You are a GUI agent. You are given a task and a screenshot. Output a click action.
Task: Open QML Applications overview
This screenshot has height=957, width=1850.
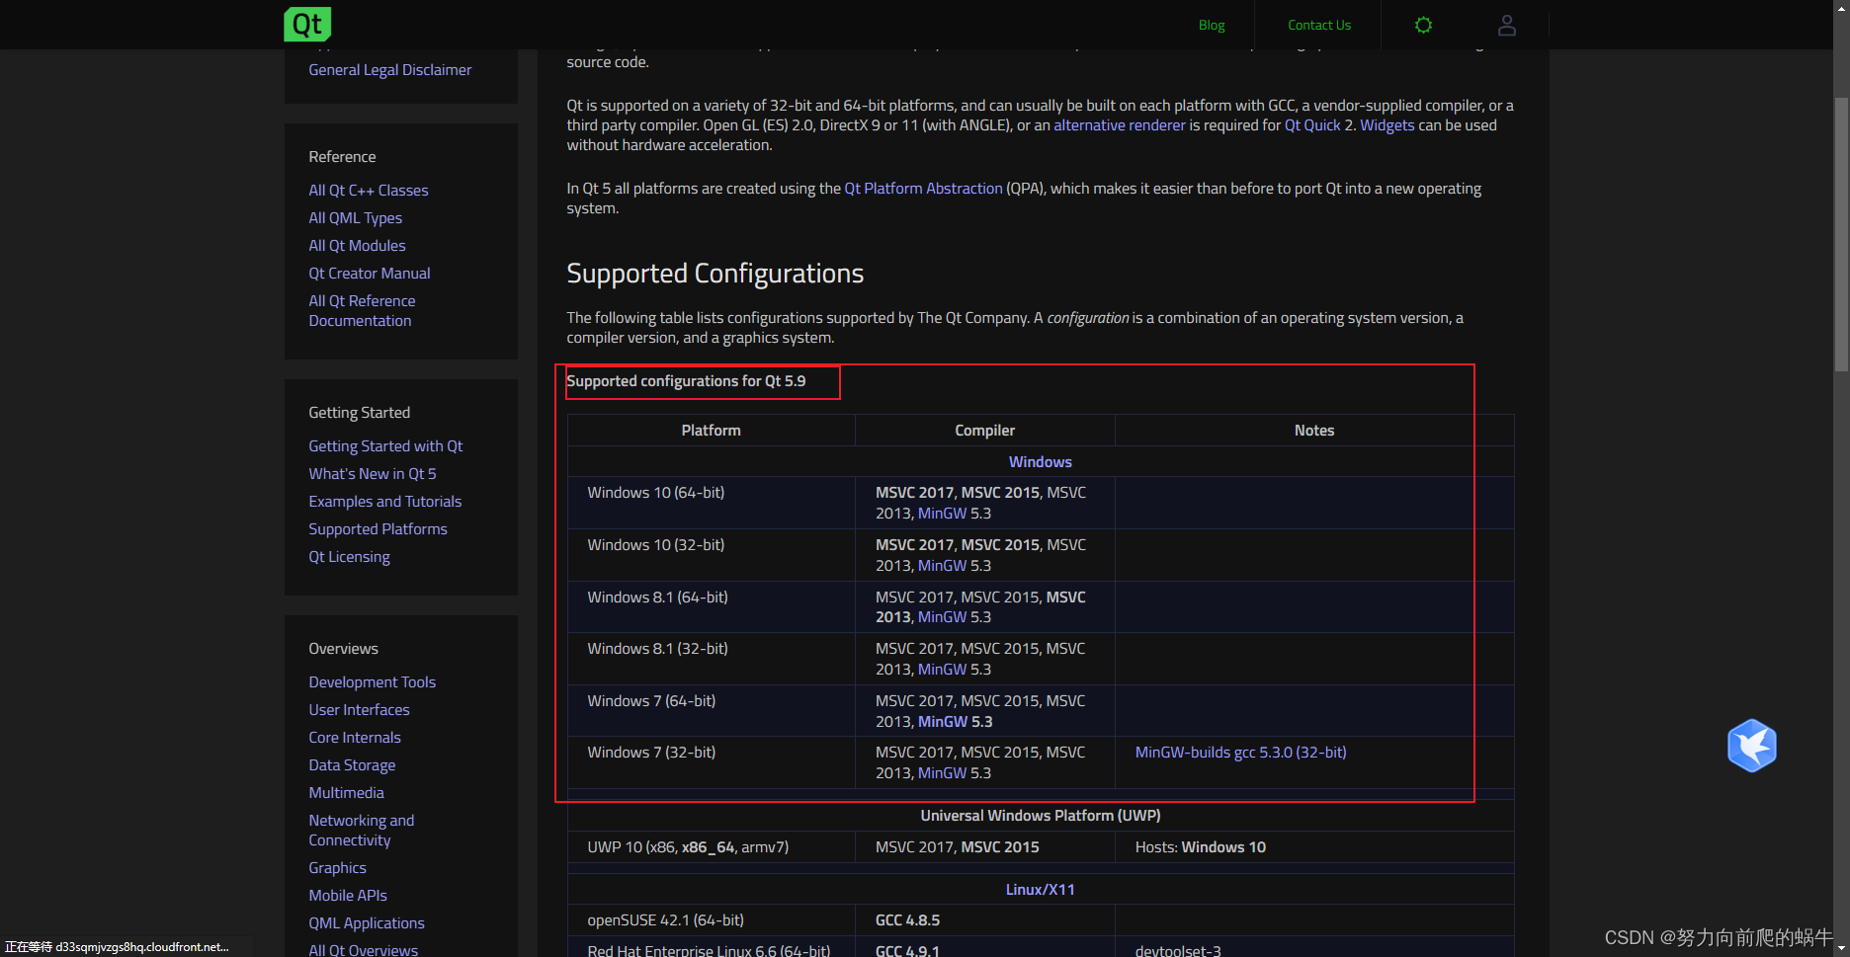pos(367,923)
